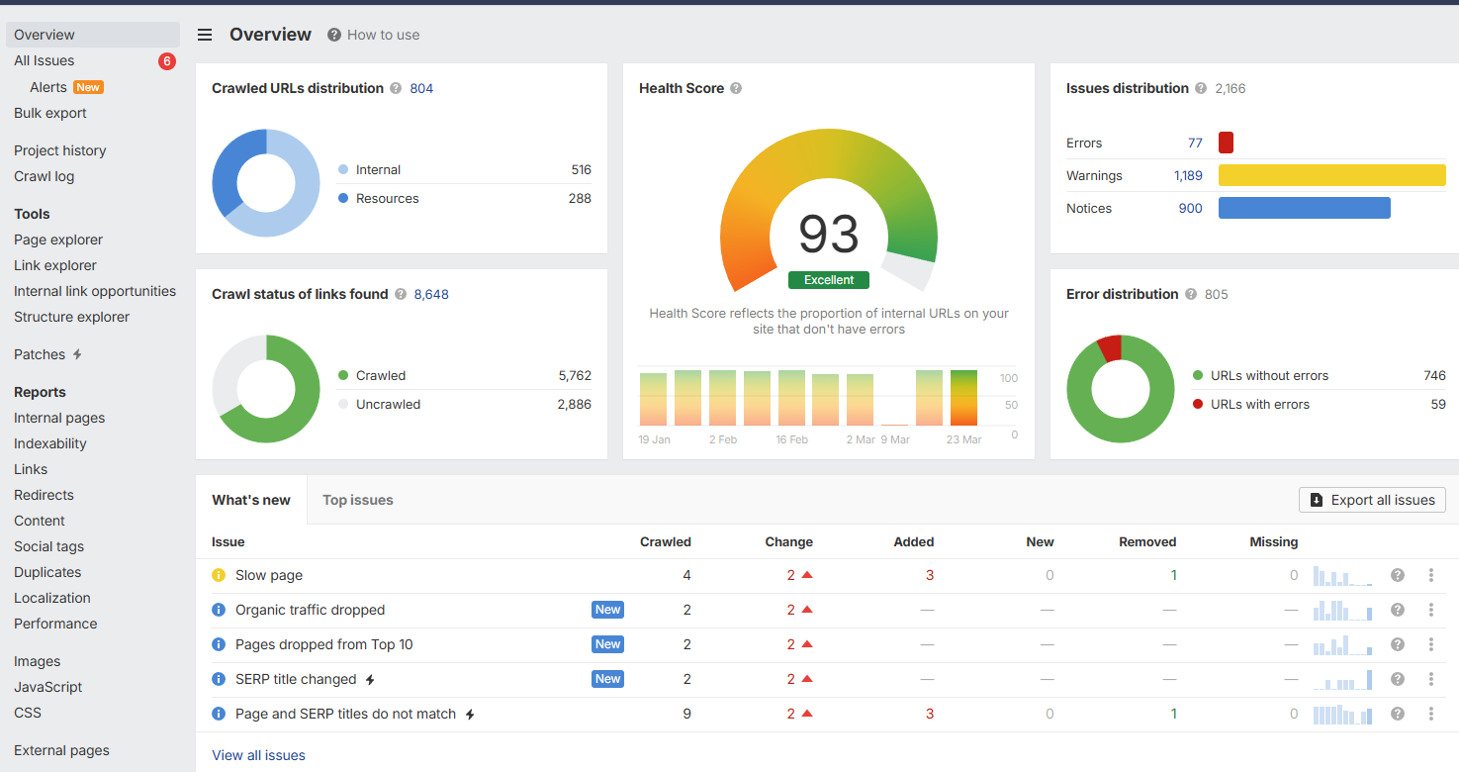This screenshot has height=772, width=1459.
Task: Open Patches in the sidebar
Action: tap(40, 354)
